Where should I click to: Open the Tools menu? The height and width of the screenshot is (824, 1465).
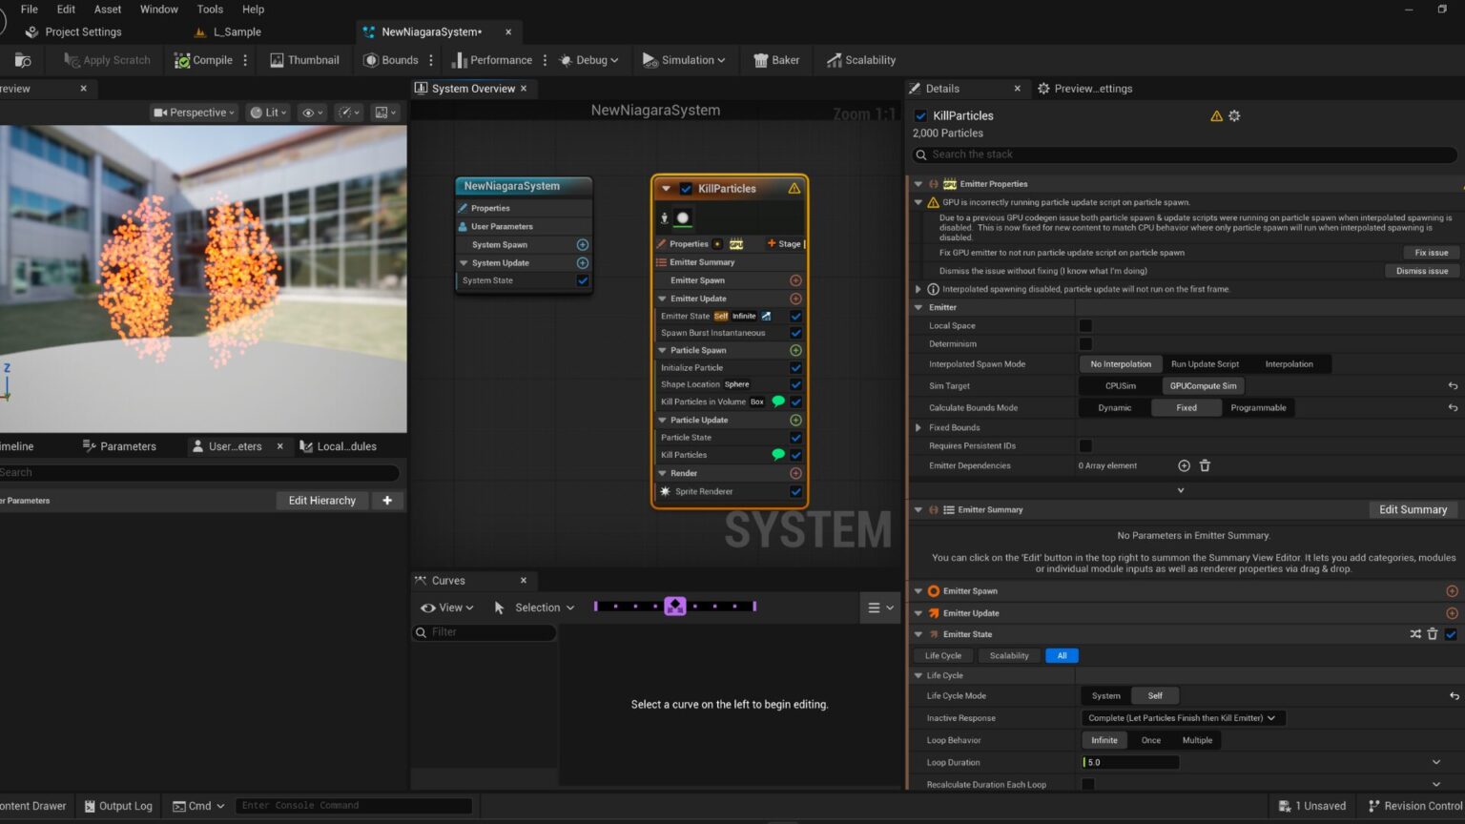(210, 9)
